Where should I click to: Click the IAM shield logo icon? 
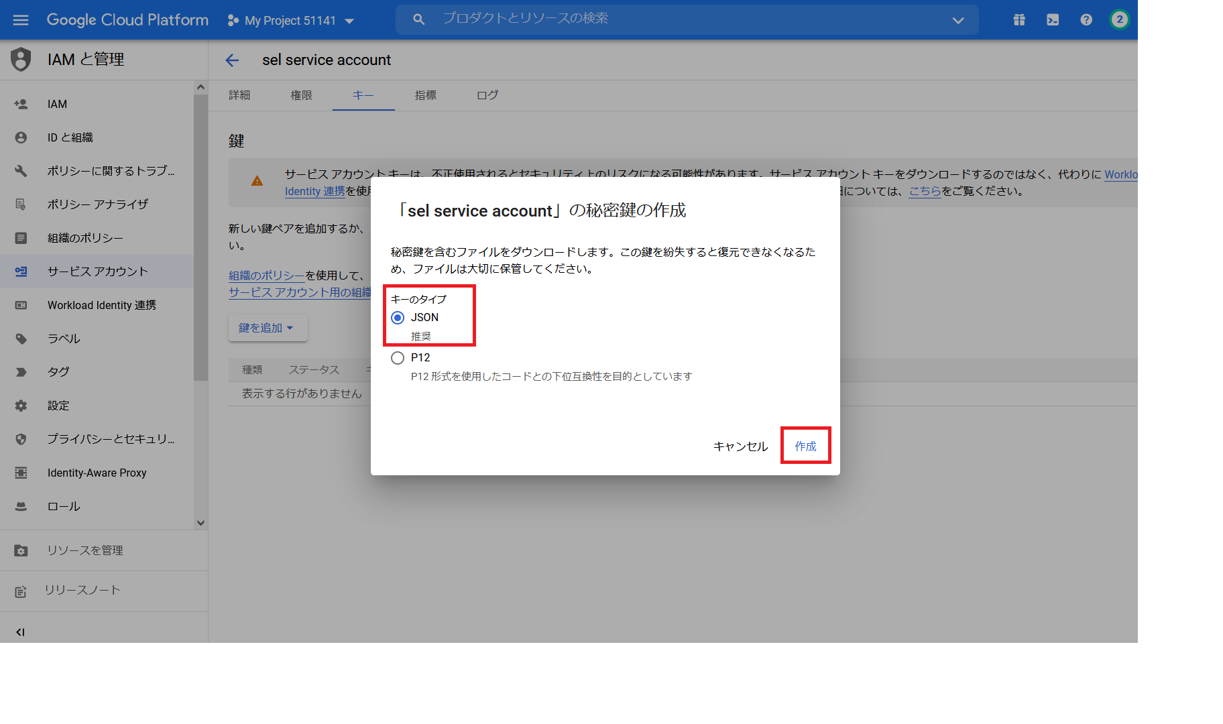click(21, 60)
